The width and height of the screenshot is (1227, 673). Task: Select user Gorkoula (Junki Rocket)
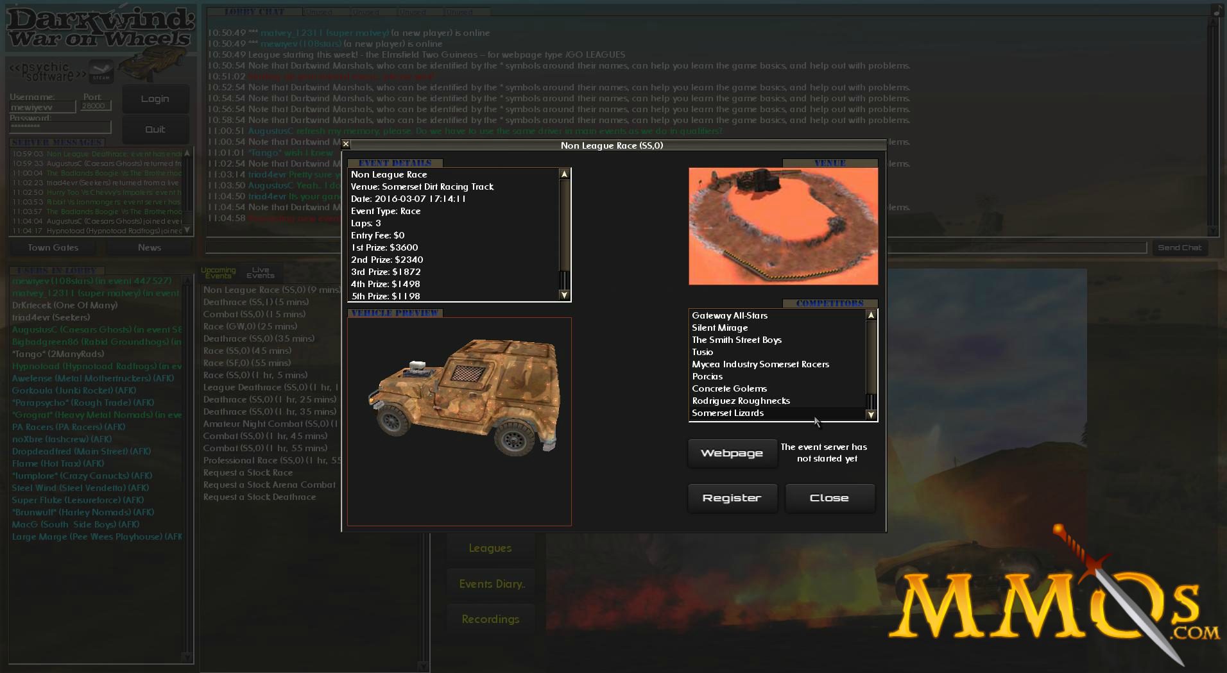(x=74, y=390)
